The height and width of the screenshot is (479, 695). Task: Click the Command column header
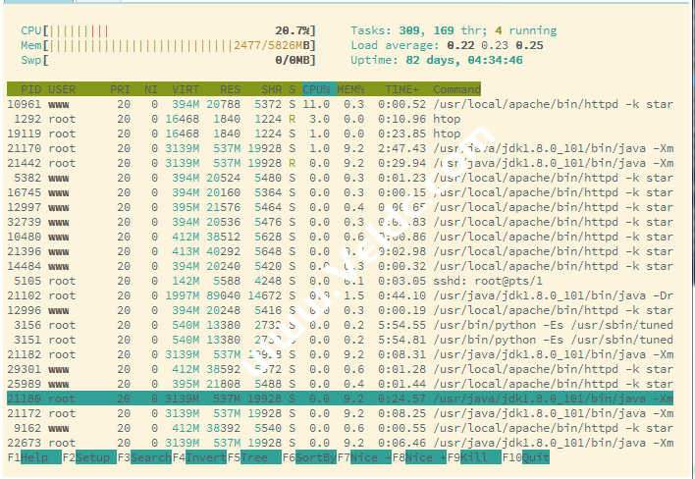456,89
